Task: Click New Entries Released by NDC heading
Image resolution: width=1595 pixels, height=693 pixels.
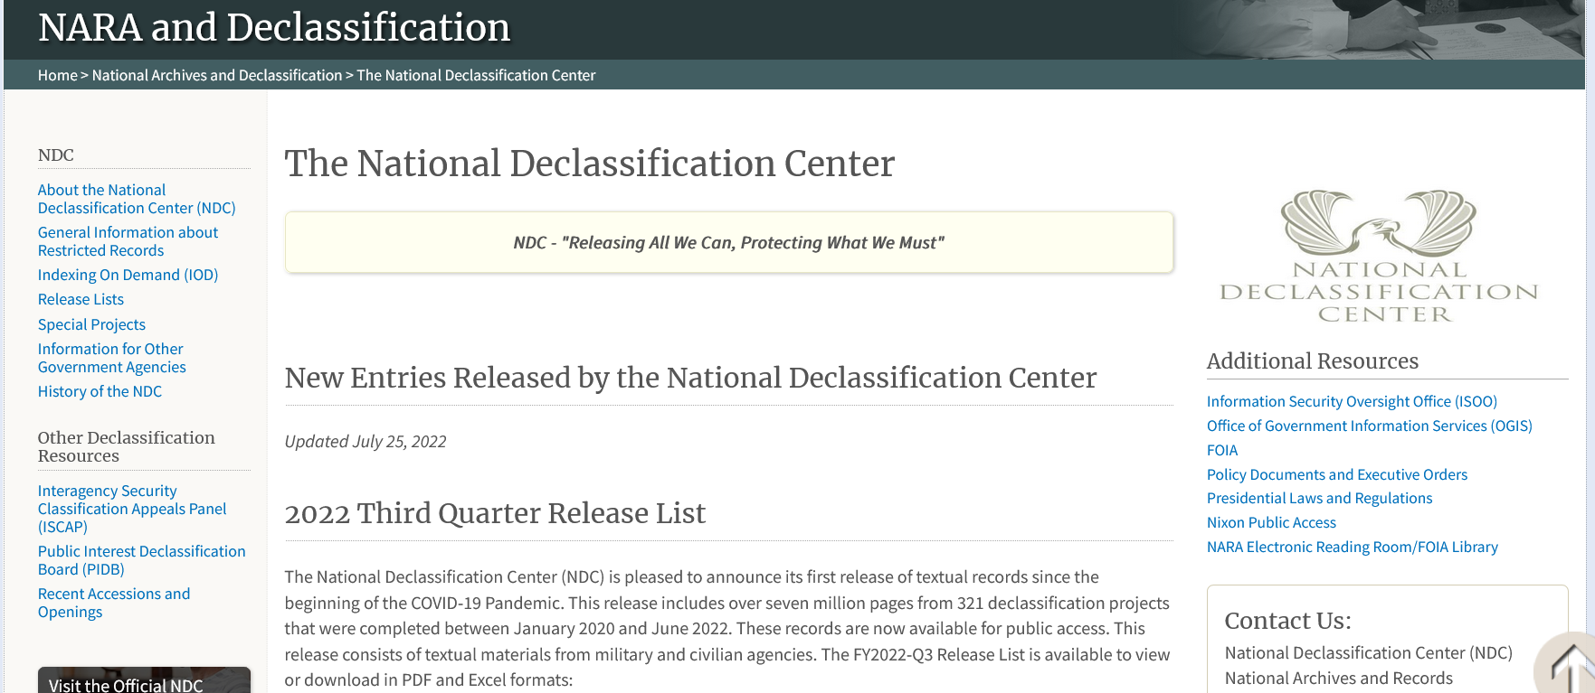Action: 690,378
